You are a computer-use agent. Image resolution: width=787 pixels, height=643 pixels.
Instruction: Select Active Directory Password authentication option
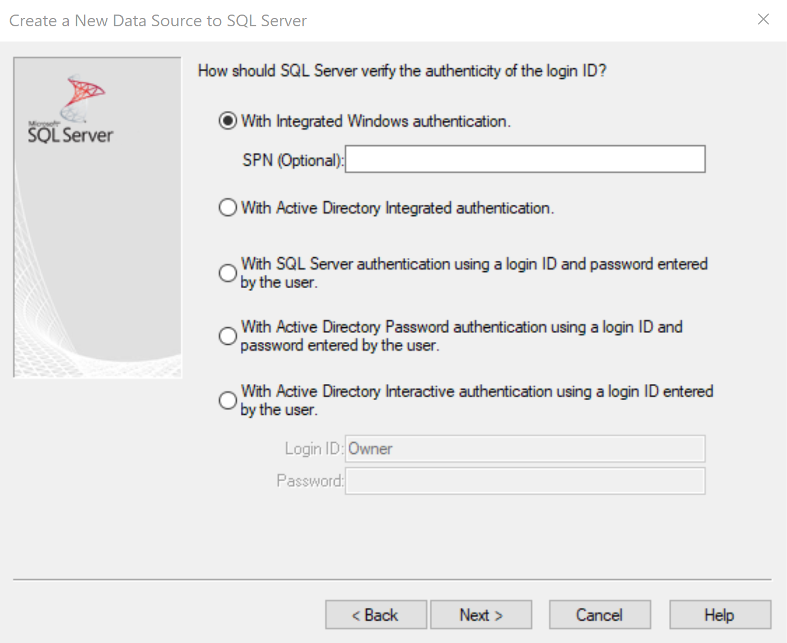(x=227, y=336)
